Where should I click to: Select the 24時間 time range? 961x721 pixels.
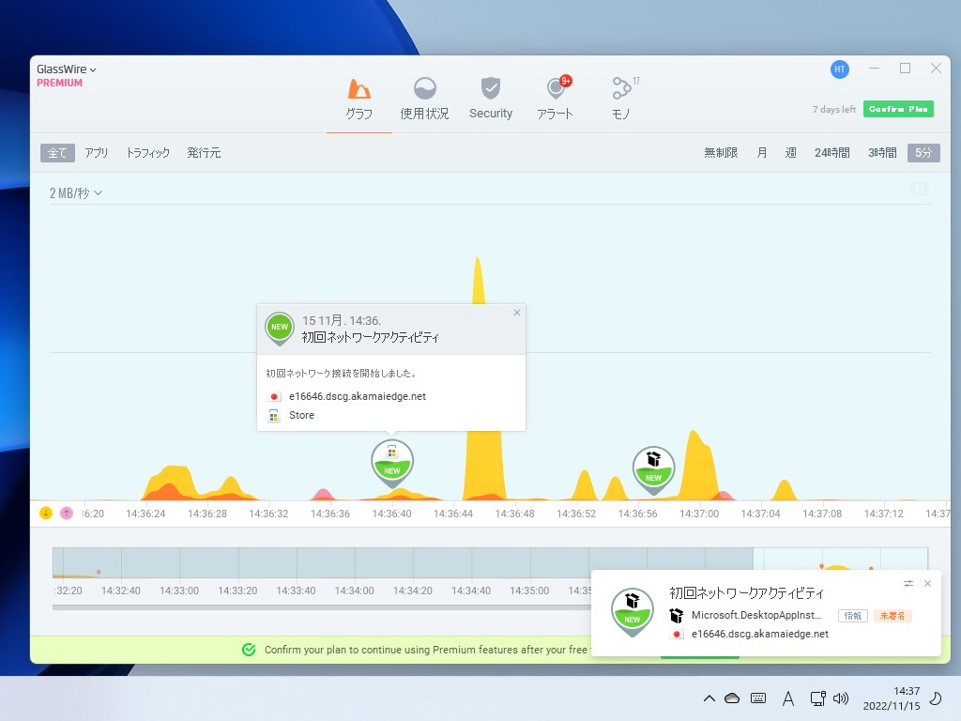point(831,152)
